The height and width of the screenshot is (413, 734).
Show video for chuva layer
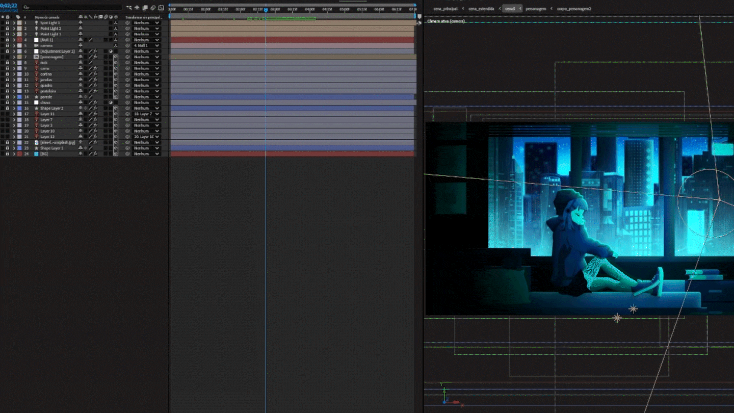(x=2, y=102)
